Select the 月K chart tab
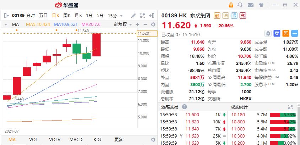 click(78, 16)
